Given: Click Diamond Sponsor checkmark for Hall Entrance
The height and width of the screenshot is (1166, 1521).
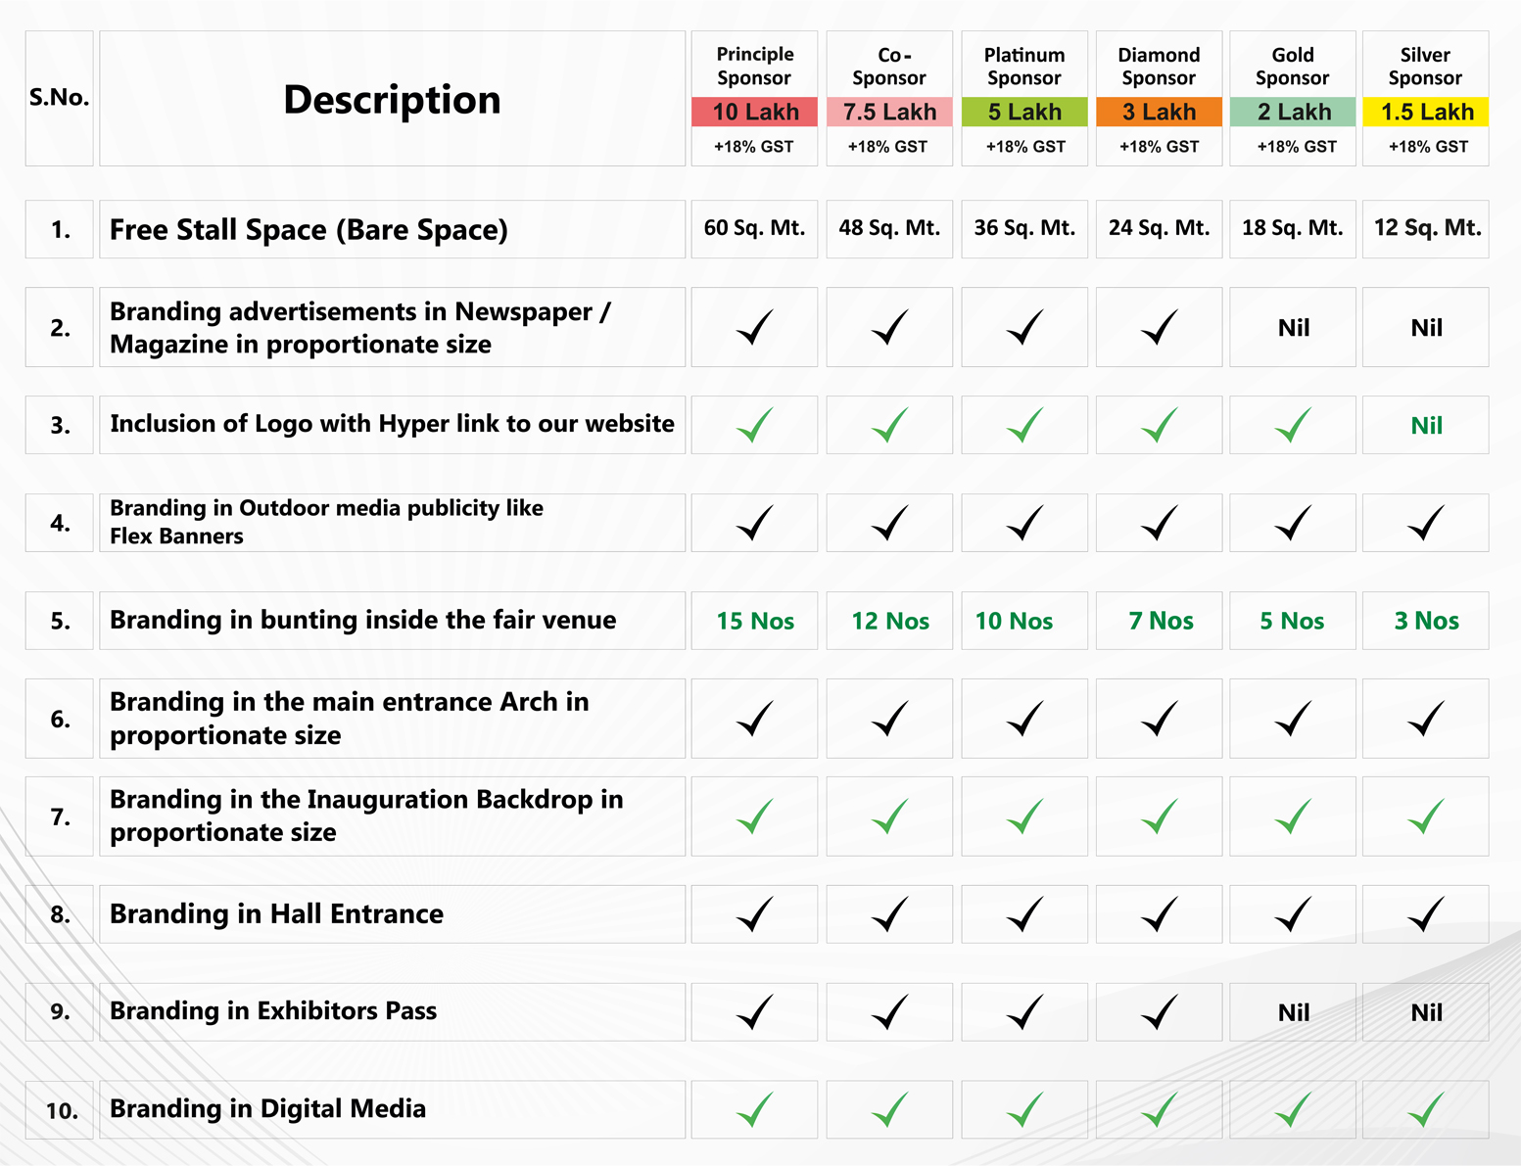Looking at the screenshot, I should point(1159,914).
